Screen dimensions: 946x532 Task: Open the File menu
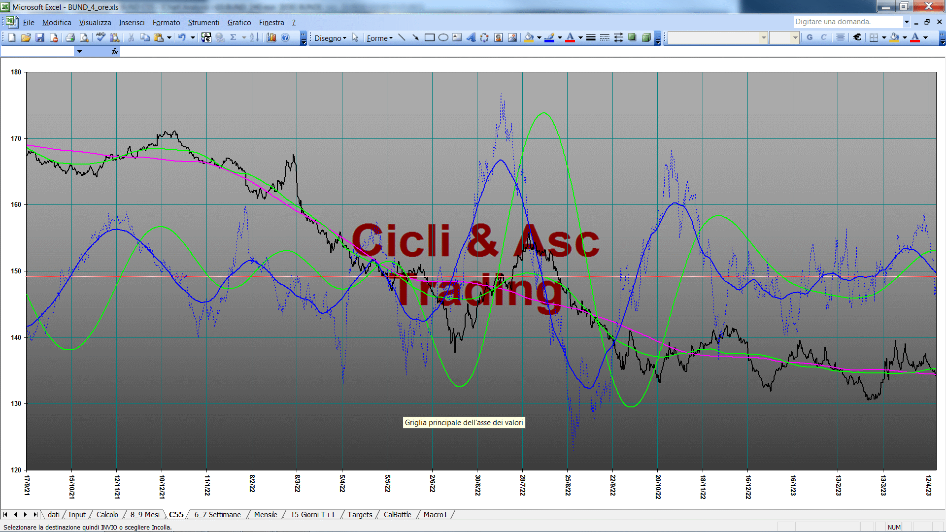[29, 23]
